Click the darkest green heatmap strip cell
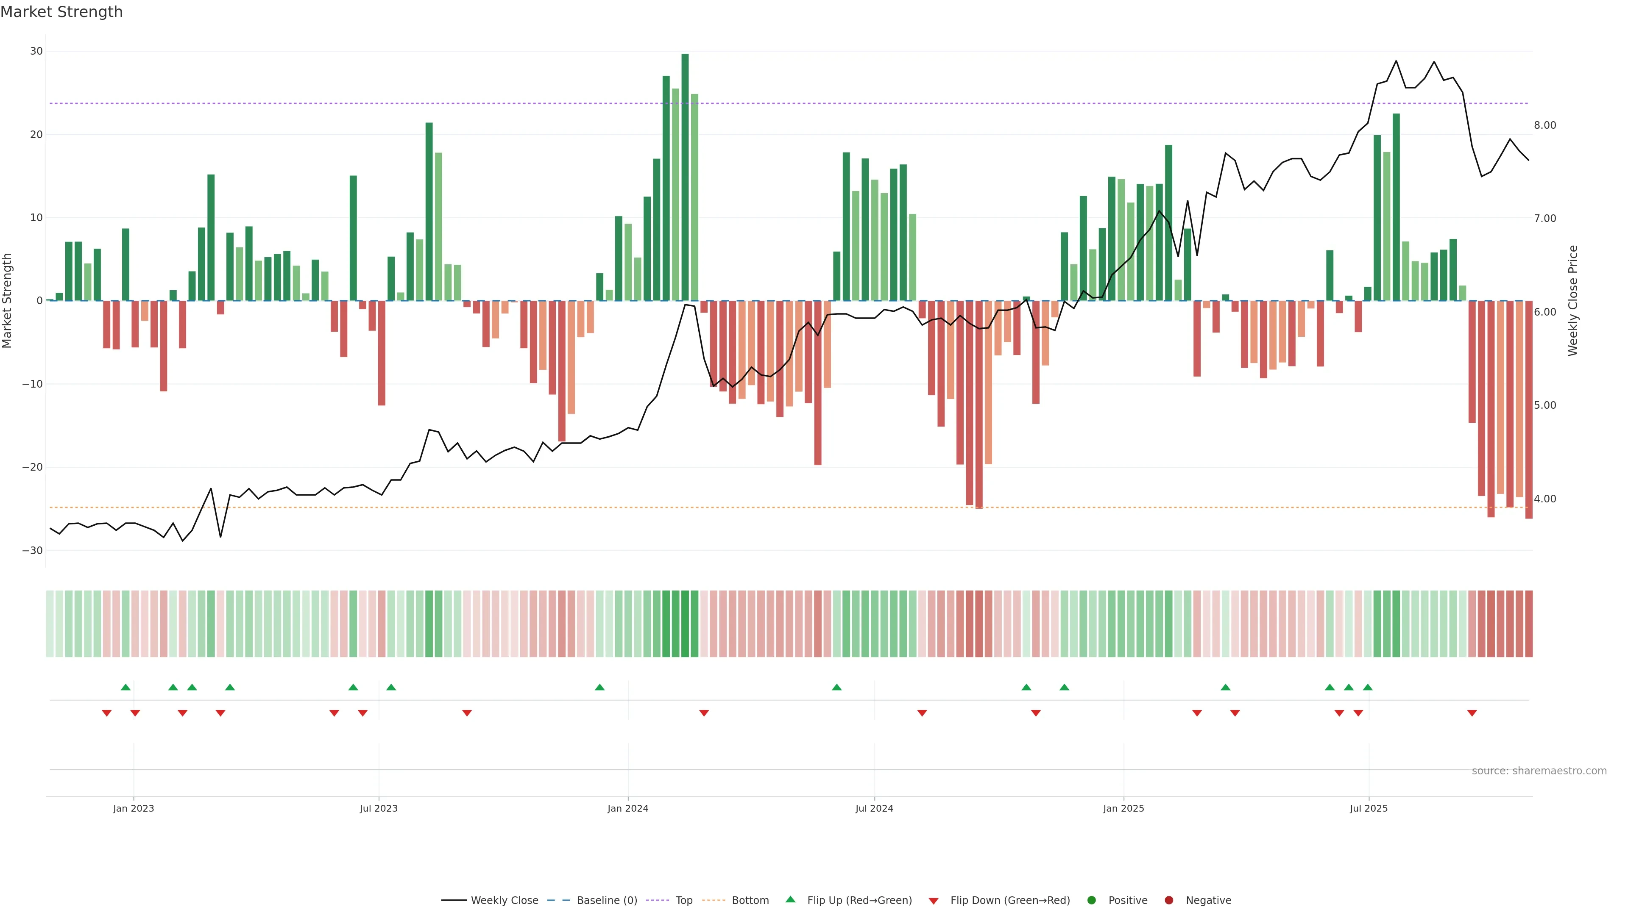Viewport: 1628px width, 915px height. point(685,624)
